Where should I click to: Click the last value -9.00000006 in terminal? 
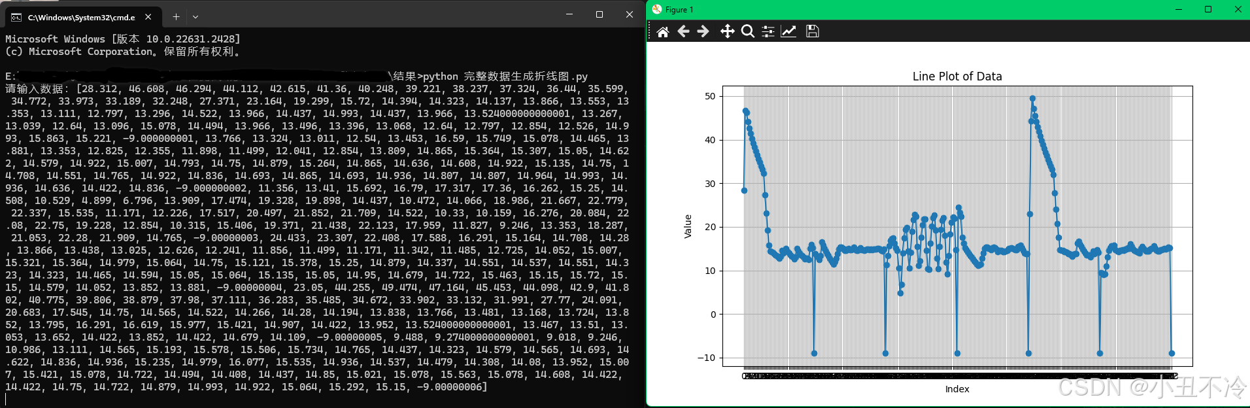(x=452, y=387)
